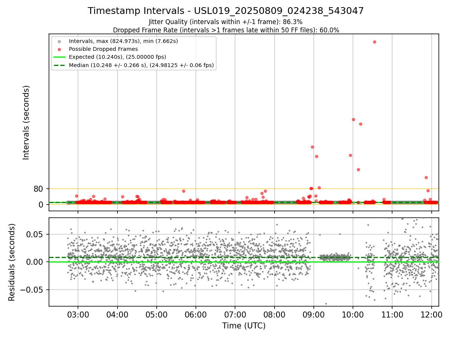Click the gray marker icon in the legend
The image size is (452, 339).
point(59,41)
